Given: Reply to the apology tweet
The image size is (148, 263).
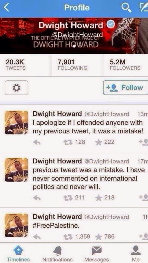Looking at the screenshot, I should point(37,142).
